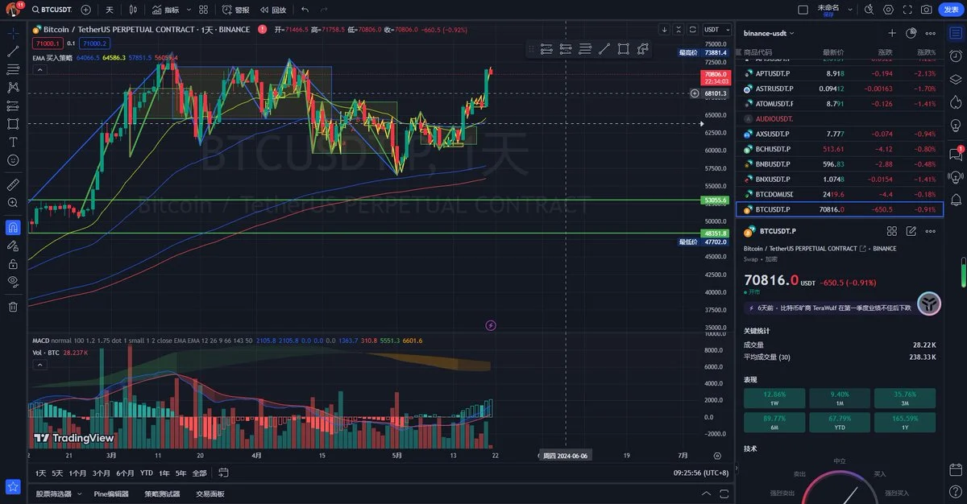This screenshot has height=504, width=967.
Task: Open quick search icon in top bar
Action: click(869, 10)
